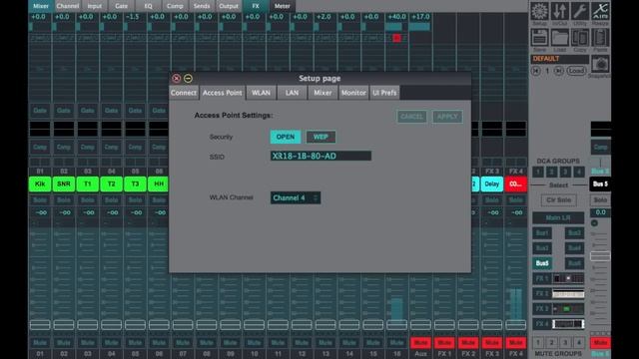Viewport: 639px width, 359px height.
Task: Select the HH channel strip label
Action: pos(159,183)
